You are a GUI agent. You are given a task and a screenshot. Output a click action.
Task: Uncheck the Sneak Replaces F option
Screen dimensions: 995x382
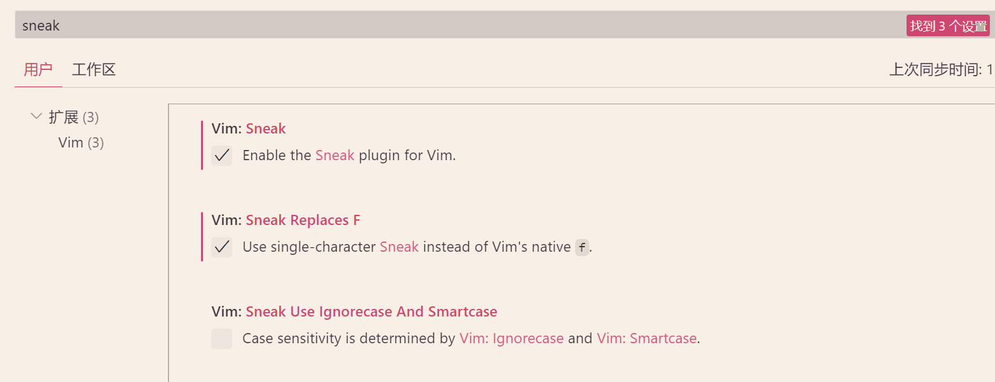222,247
